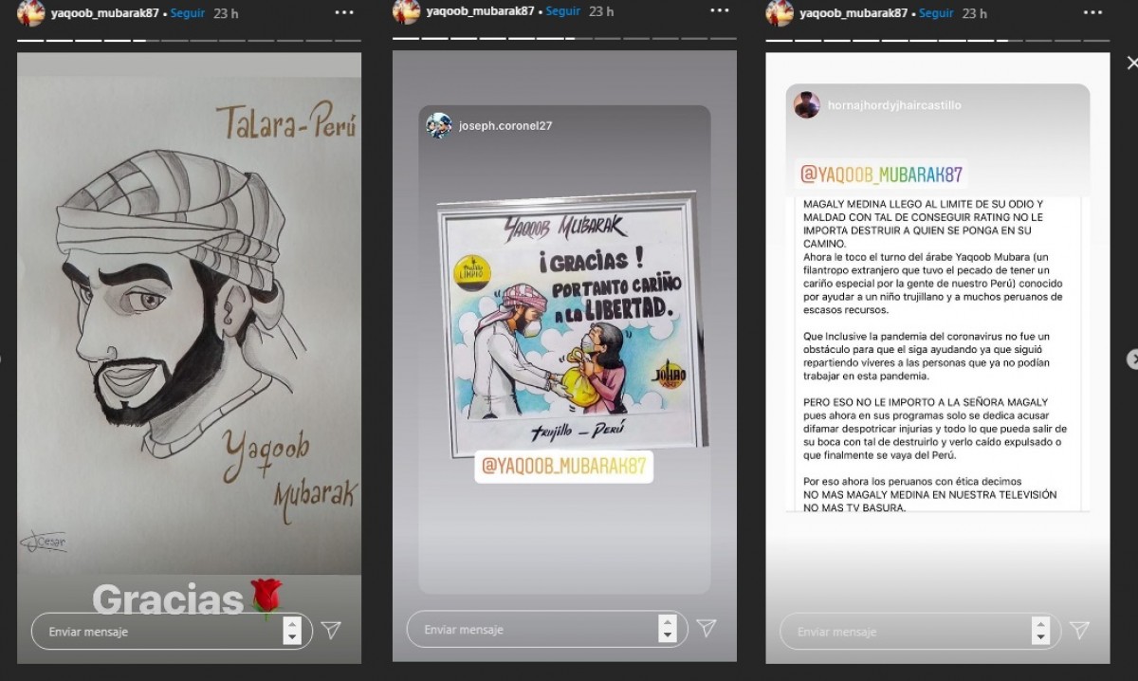
Task: Open joseph.coronel27 username on reposted card
Action: pos(505,125)
